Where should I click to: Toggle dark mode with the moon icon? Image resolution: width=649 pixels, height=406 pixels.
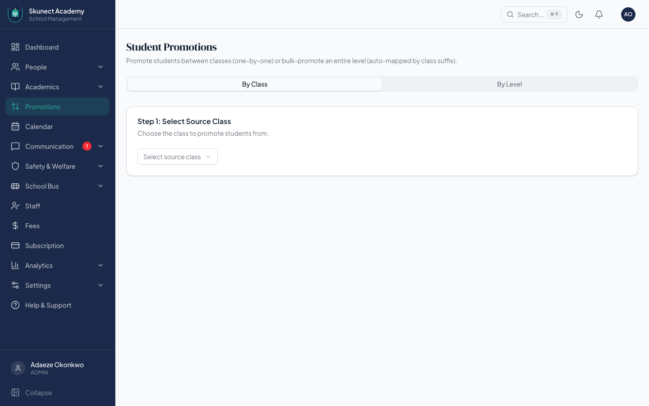click(x=579, y=14)
